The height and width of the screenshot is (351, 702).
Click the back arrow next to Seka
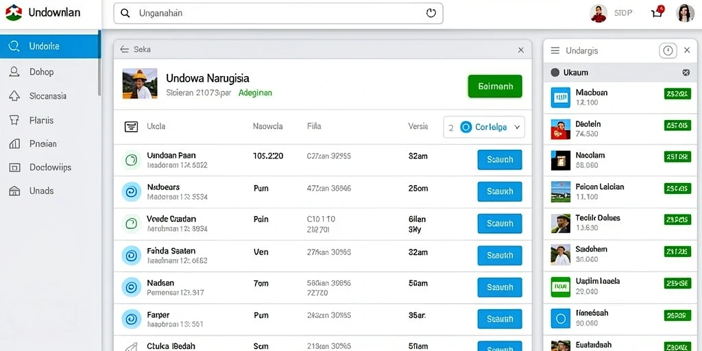[x=125, y=49]
